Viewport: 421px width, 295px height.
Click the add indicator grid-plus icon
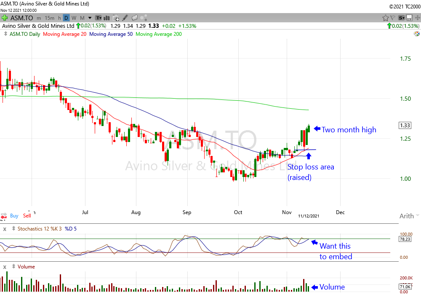tap(116, 18)
